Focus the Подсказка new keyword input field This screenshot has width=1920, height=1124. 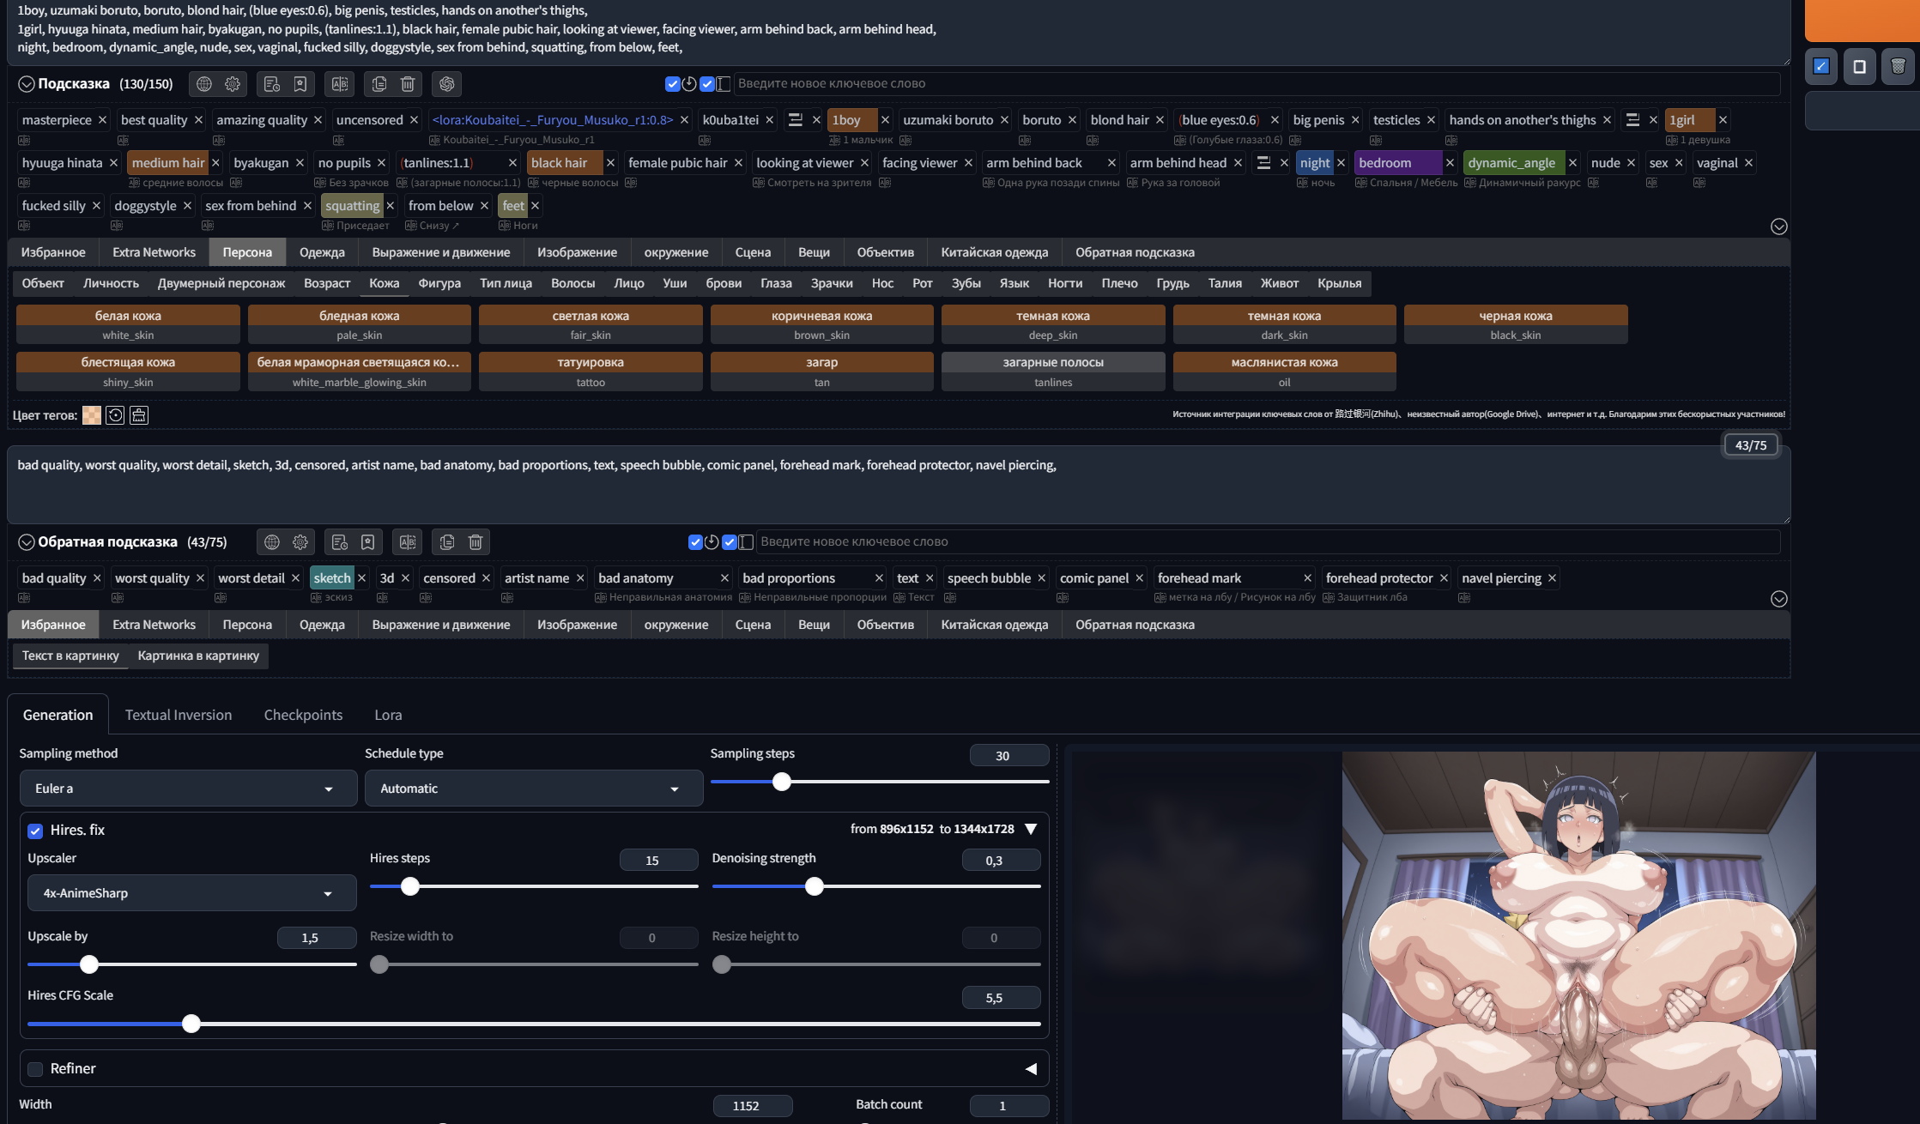(1257, 84)
